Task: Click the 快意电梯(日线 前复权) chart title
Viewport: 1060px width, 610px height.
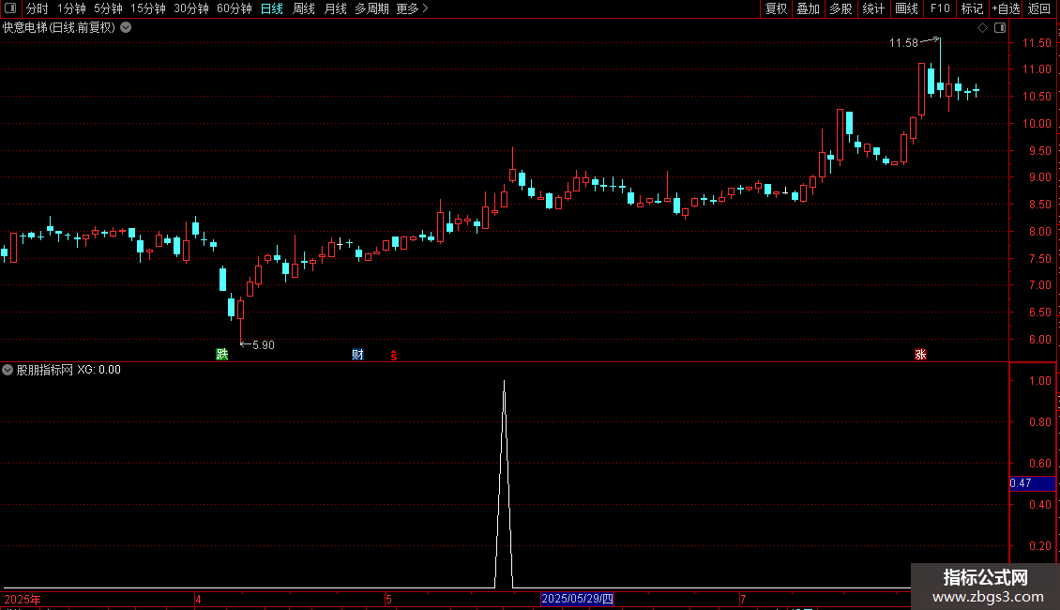Action: click(59, 27)
